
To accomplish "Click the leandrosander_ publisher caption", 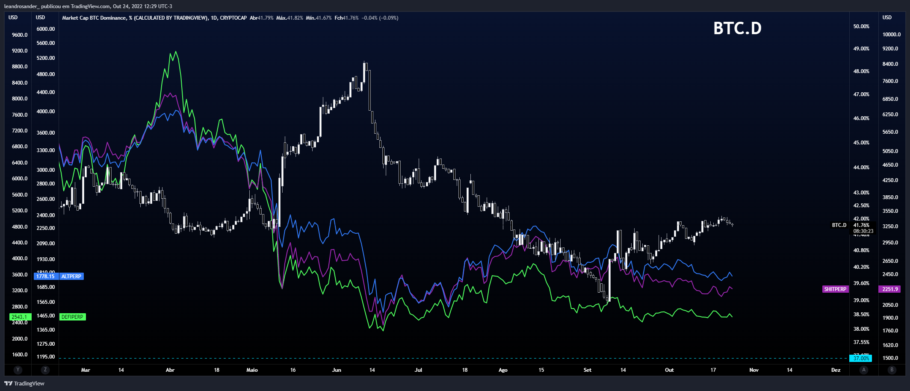I will [x=88, y=6].
